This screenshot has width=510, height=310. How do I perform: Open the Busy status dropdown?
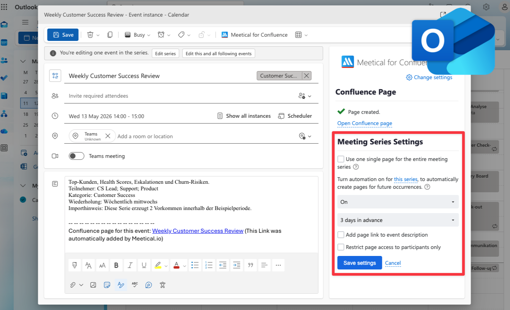coord(137,35)
